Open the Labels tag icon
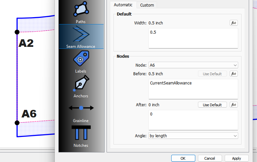 coord(81,60)
